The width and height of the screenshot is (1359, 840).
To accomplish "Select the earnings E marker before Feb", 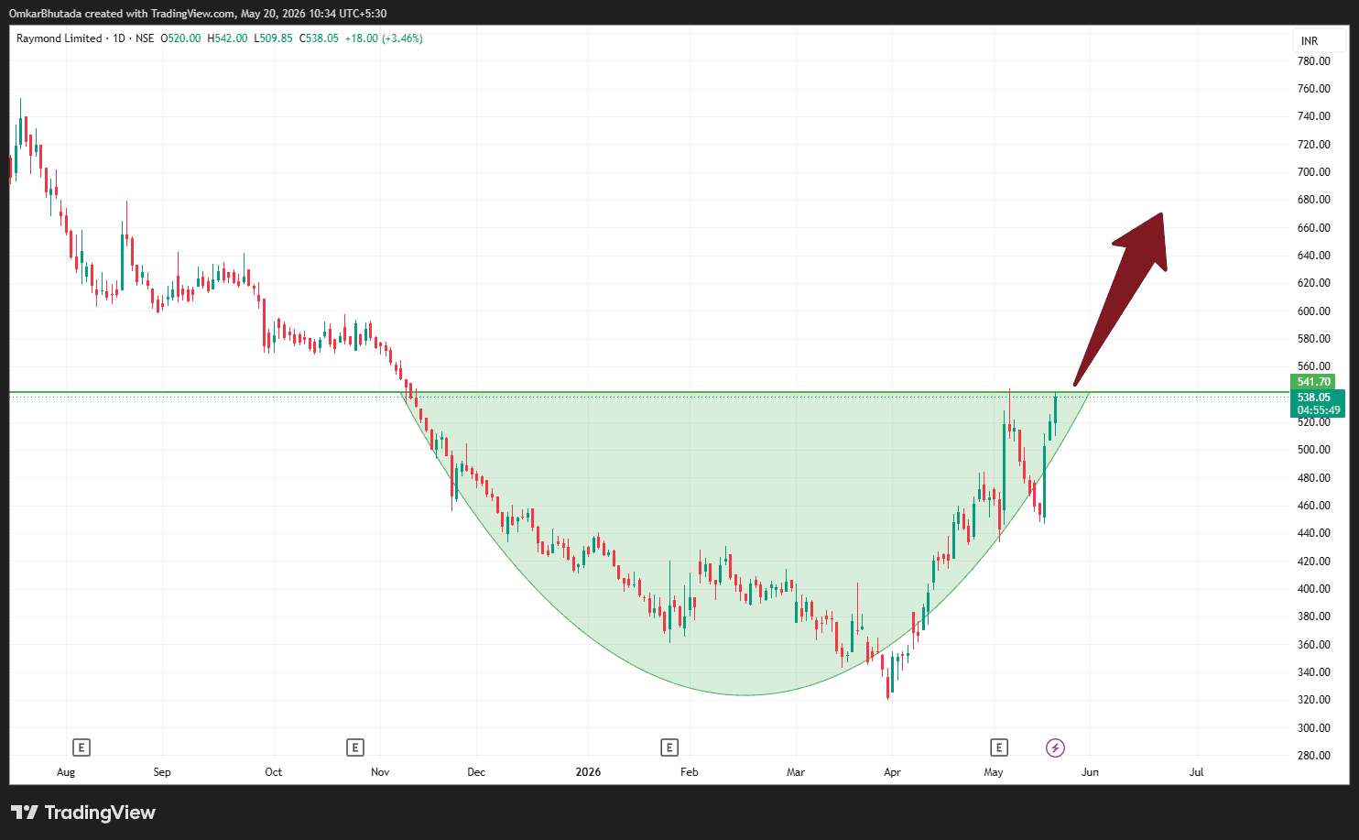I will click(x=669, y=747).
